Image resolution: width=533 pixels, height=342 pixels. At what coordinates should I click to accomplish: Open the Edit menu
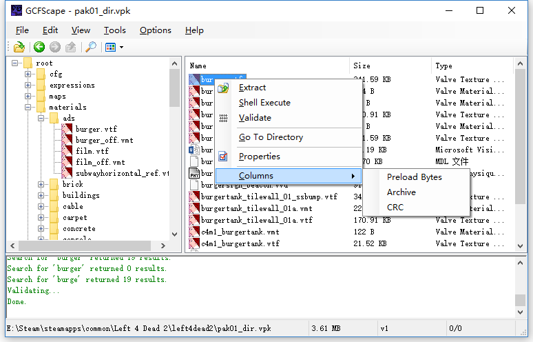coord(50,30)
